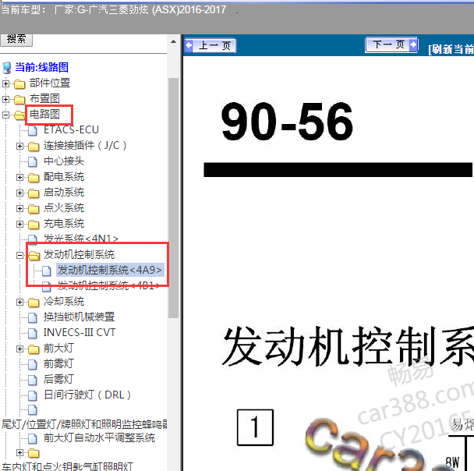Click page icon beside 发动机控制系统<4A9>

[47, 271]
